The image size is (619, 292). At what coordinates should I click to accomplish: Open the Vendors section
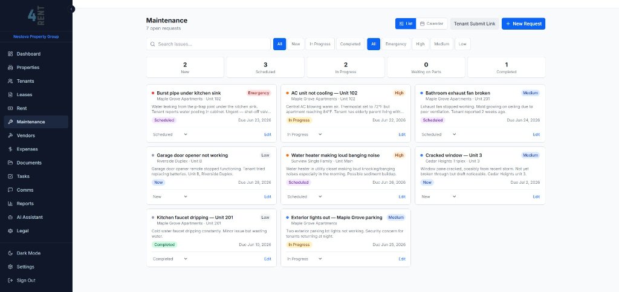coord(36,135)
